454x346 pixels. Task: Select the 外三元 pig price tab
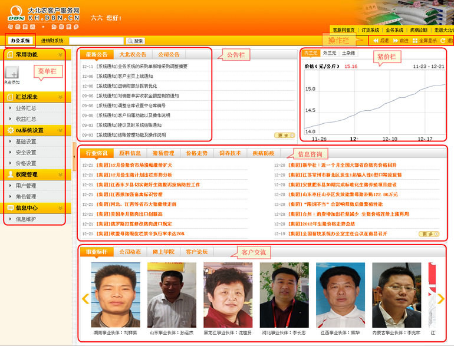click(x=328, y=53)
